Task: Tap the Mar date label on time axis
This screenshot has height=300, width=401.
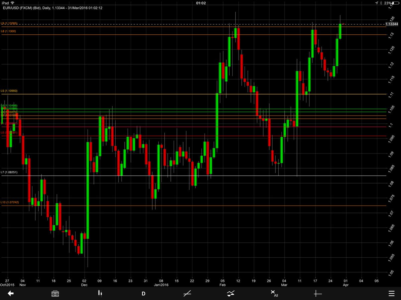Action: pos(284,285)
